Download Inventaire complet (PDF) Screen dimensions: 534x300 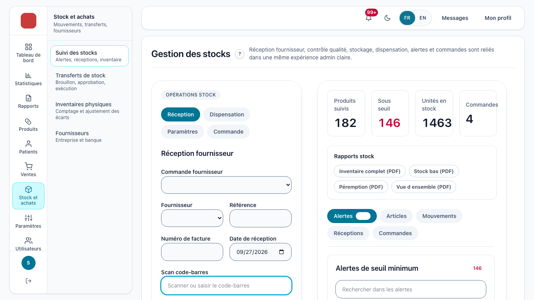tap(370, 171)
